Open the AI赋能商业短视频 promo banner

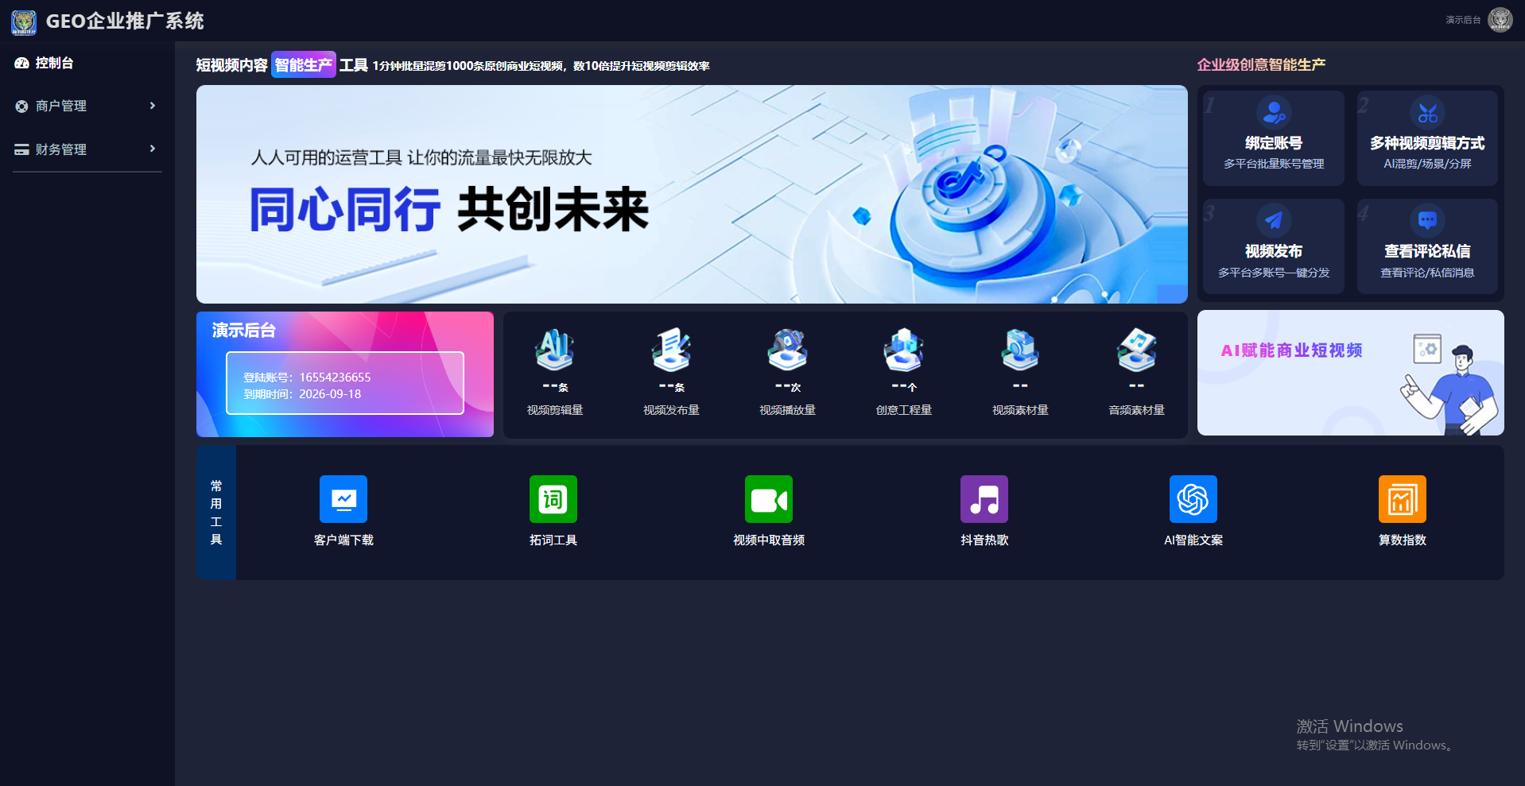pyautogui.click(x=1350, y=373)
